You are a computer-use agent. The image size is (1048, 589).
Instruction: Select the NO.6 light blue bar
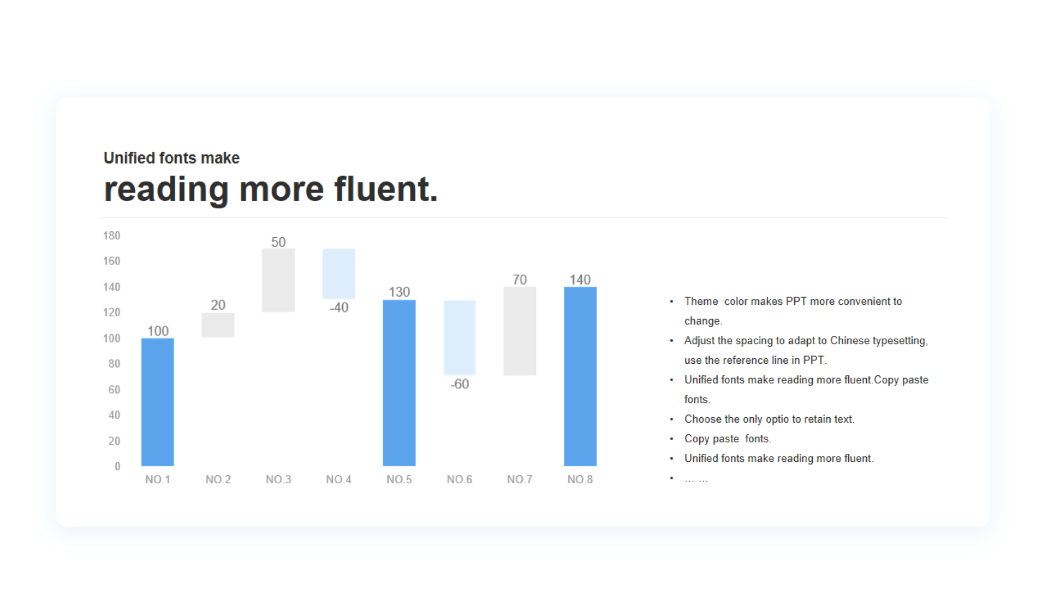[x=460, y=338]
